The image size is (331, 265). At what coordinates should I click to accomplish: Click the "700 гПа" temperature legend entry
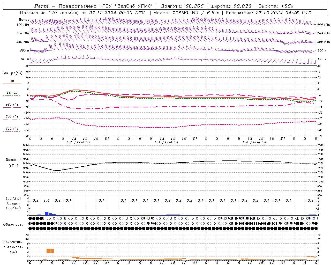tap(12, 117)
